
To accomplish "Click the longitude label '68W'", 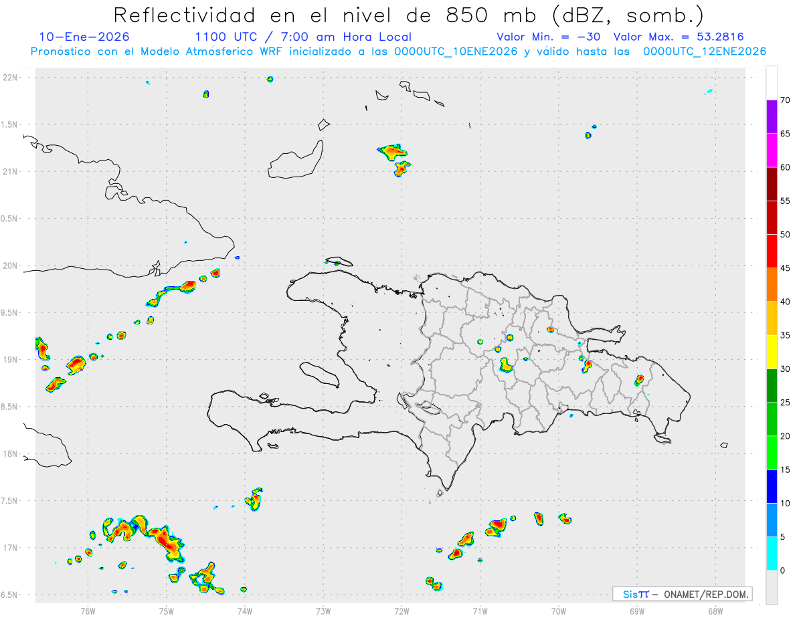I will pyautogui.click(x=715, y=611).
